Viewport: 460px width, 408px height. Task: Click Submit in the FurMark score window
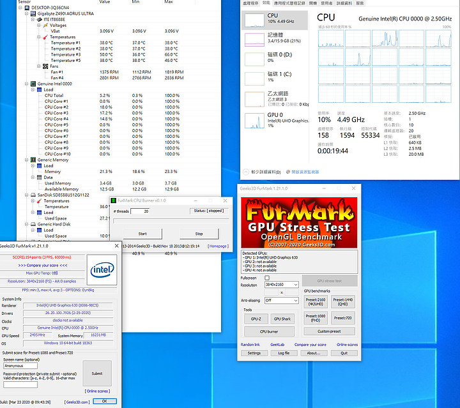tap(97, 374)
